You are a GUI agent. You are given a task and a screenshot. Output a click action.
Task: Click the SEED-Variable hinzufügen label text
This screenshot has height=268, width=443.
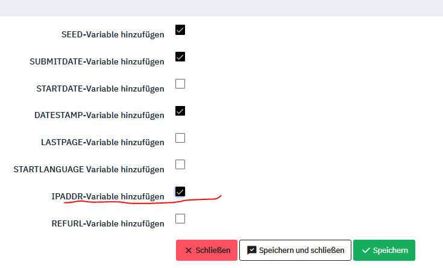coord(113,34)
